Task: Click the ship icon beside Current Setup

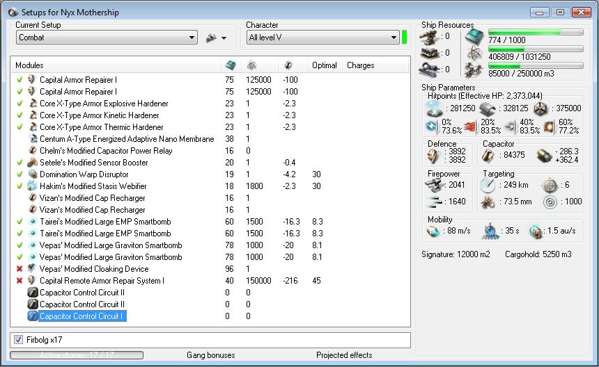Action: click(x=212, y=38)
